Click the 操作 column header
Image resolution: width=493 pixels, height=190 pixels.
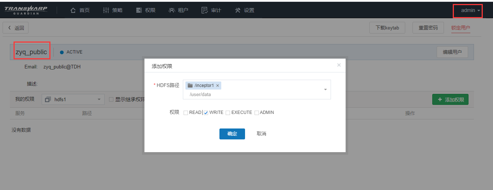click(x=410, y=113)
